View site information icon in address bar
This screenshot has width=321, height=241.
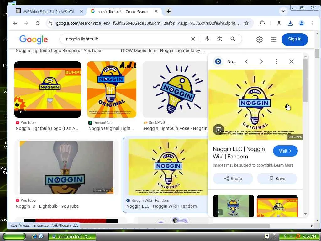pos(50,23)
